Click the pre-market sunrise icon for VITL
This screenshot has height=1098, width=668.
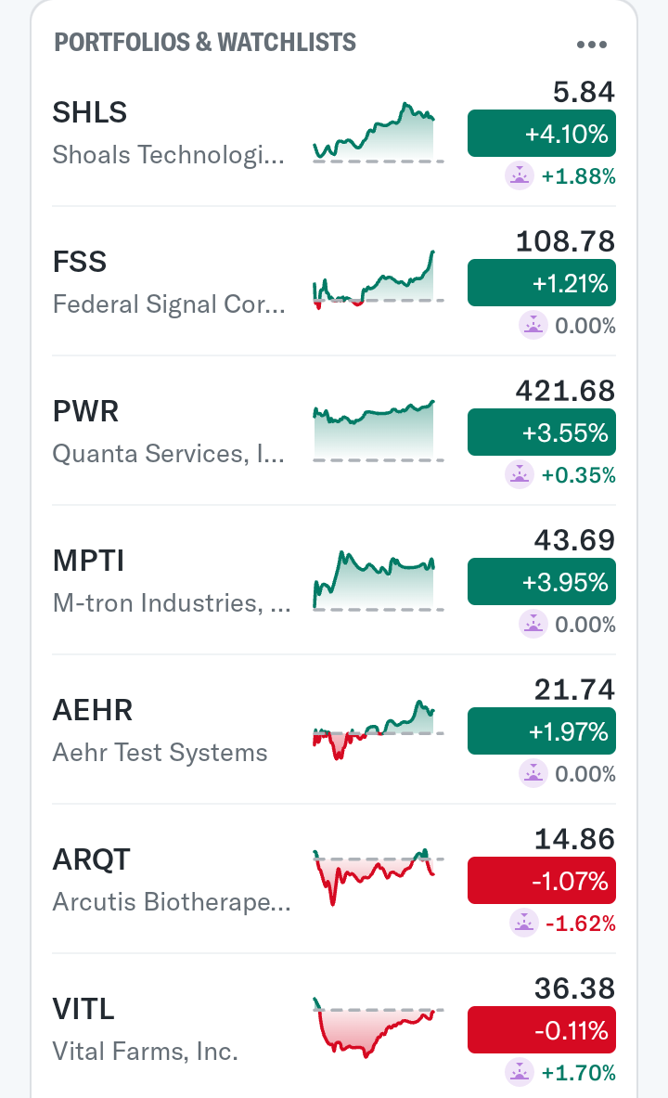(x=520, y=1072)
